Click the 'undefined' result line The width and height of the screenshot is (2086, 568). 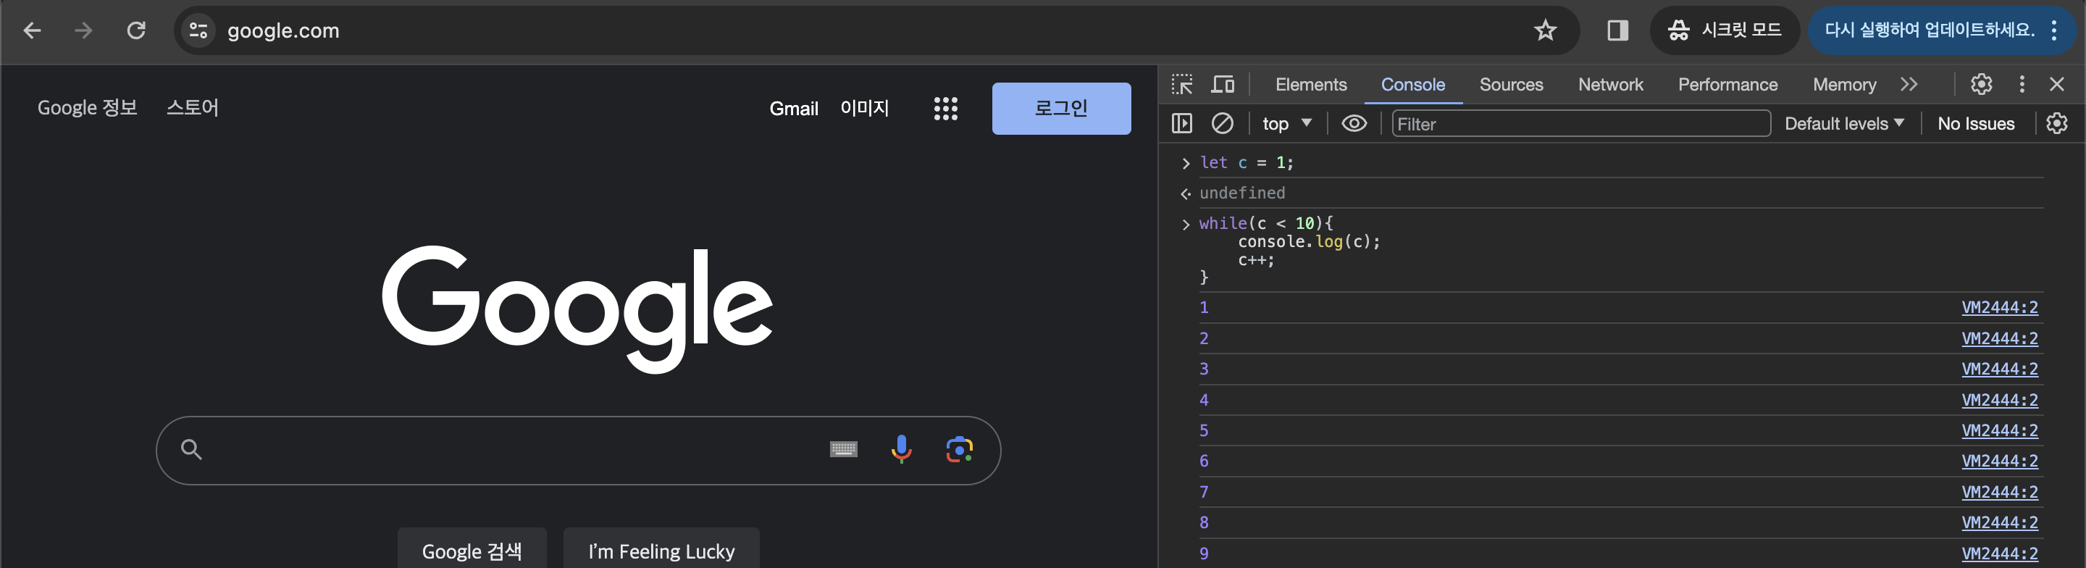tap(1241, 193)
